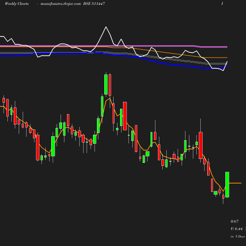Click the "munafasutra.tbrjar.com" site name
The height and width of the screenshot is (246, 246).
pyautogui.click(x=61, y=4)
